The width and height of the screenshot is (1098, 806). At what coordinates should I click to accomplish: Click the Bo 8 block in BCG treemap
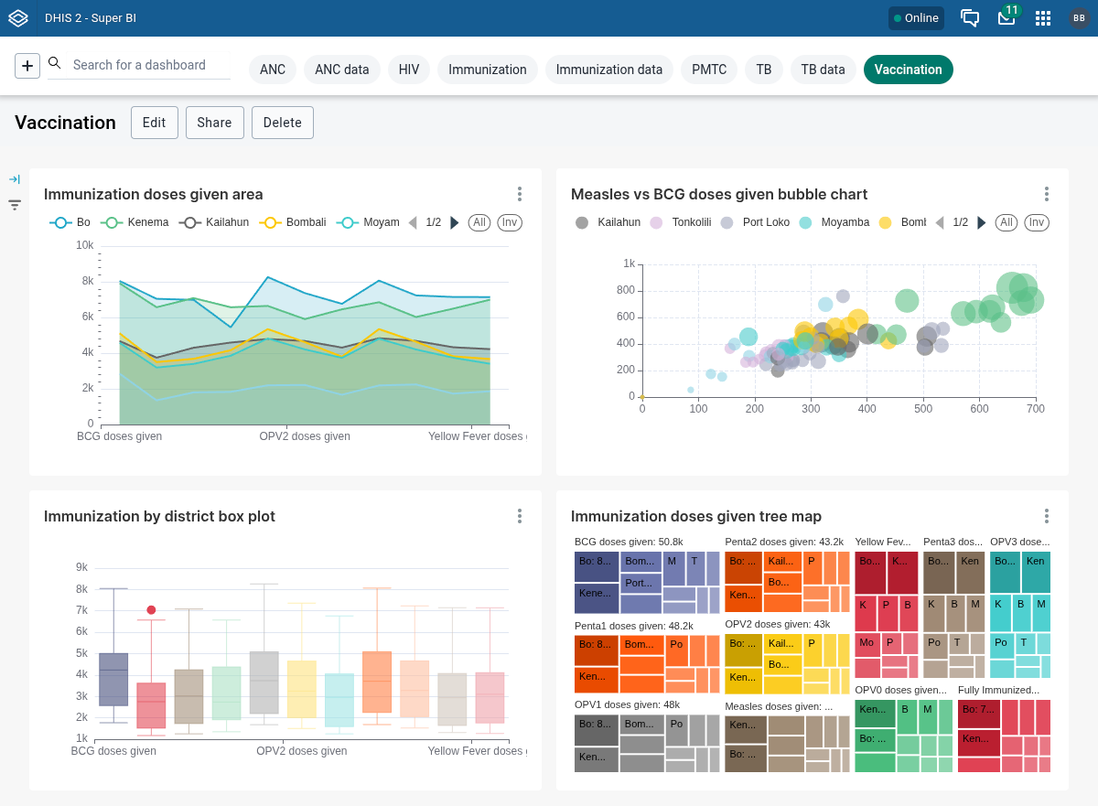(x=597, y=566)
